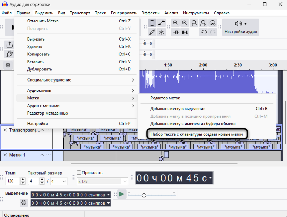Open selection toolbar gear settings

coord(23,203)
